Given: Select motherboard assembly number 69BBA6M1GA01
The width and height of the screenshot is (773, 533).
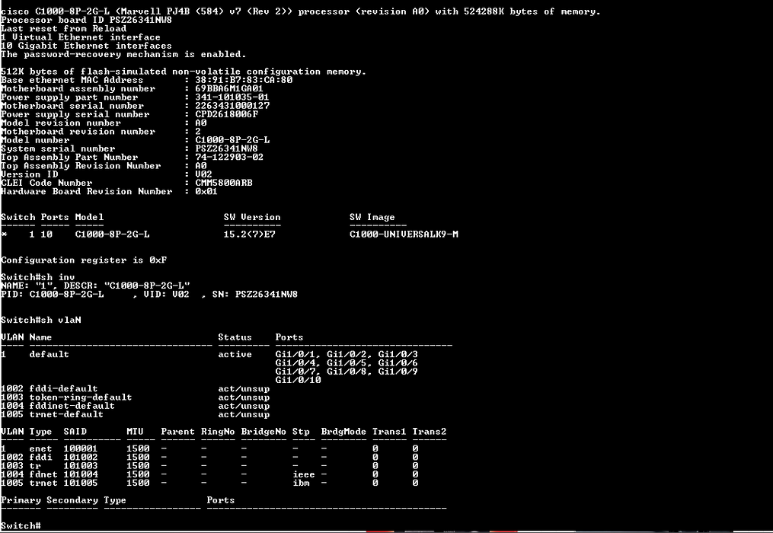Looking at the screenshot, I should point(228,89).
